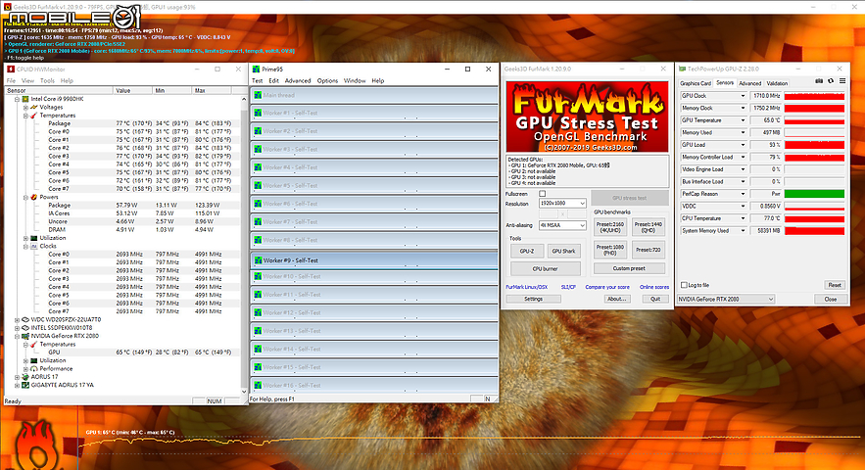Click the Clocks icon in HWMonitor tree
Image resolution: width=865 pixels, height=470 pixels.
[34, 246]
